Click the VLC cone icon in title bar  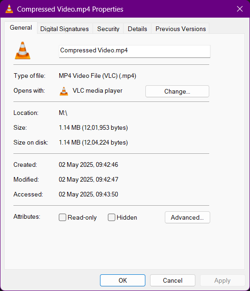(9, 9)
